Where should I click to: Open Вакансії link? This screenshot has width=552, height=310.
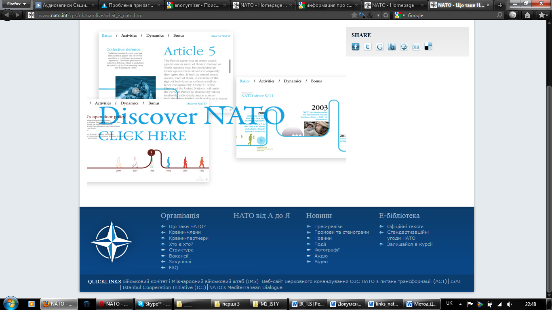coord(179,256)
